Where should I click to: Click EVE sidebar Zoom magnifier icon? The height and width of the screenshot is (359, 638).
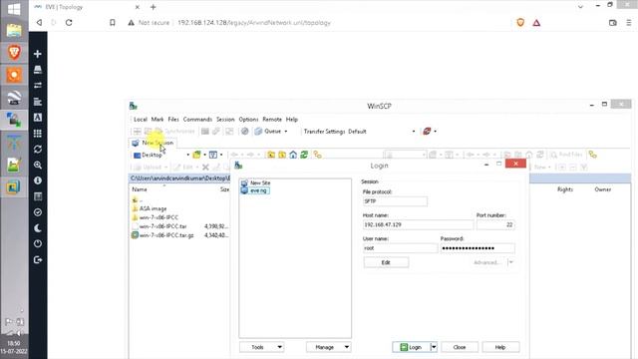click(x=38, y=165)
